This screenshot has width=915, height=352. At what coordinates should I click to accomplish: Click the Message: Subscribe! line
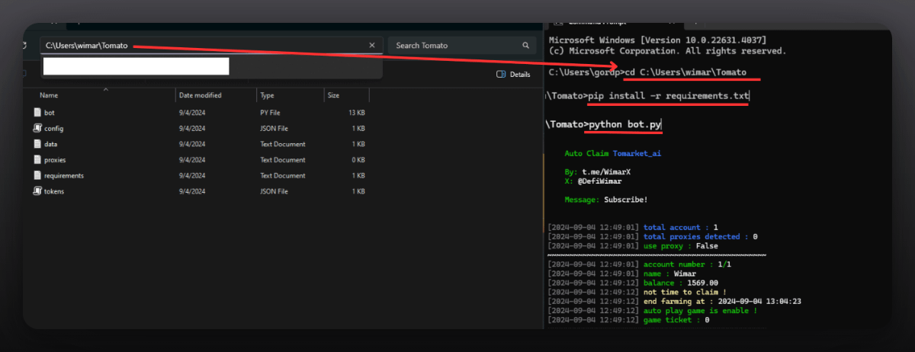[606, 200]
